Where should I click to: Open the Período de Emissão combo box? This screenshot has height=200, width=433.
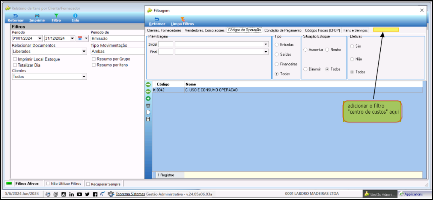(117, 38)
